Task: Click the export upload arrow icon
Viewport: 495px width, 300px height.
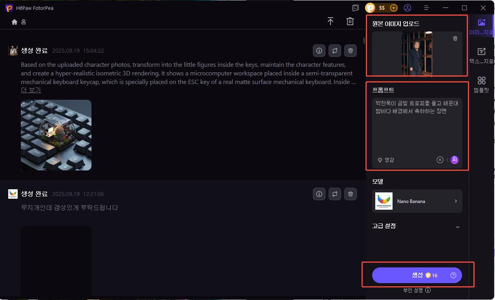Action: click(331, 22)
